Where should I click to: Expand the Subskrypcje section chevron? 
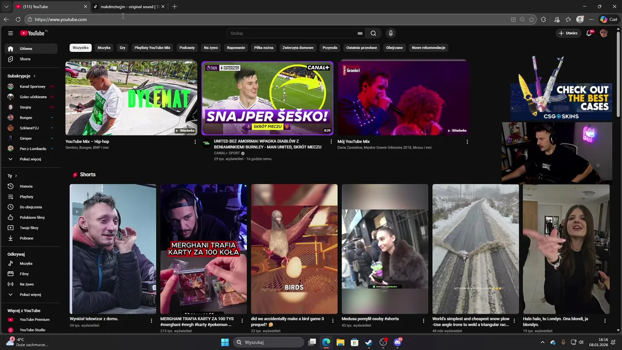click(35, 76)
